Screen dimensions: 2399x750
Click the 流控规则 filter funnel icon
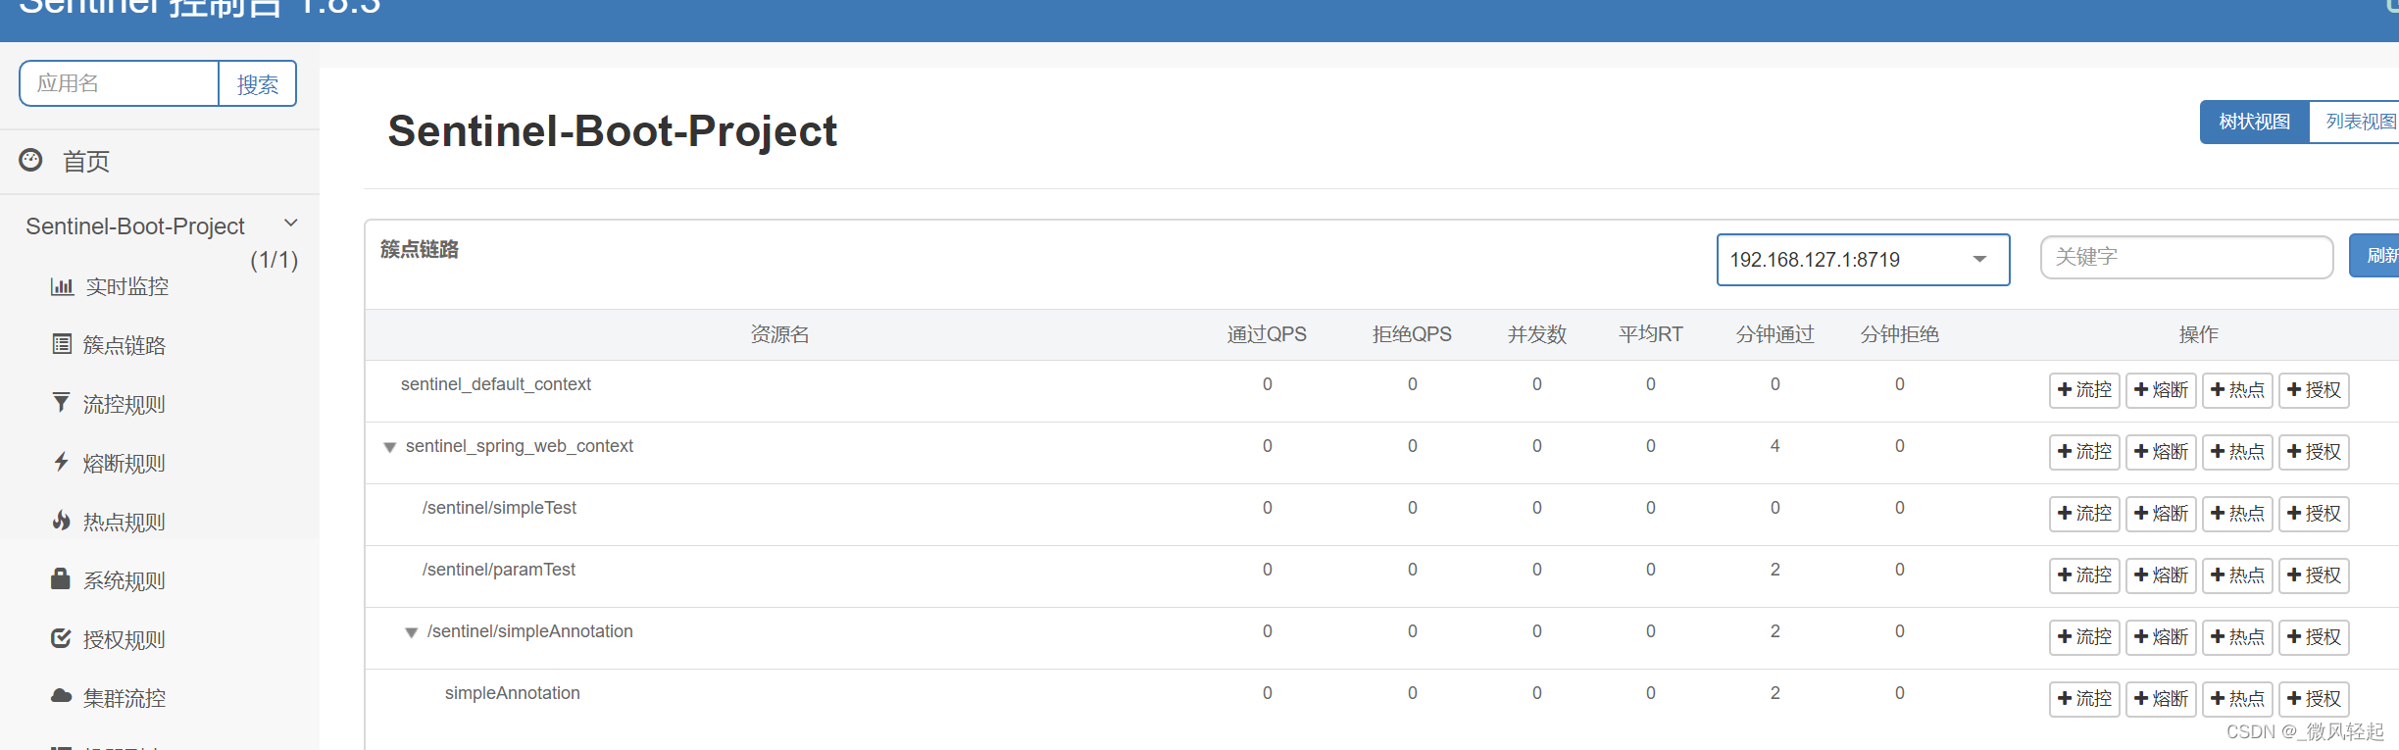61,403
